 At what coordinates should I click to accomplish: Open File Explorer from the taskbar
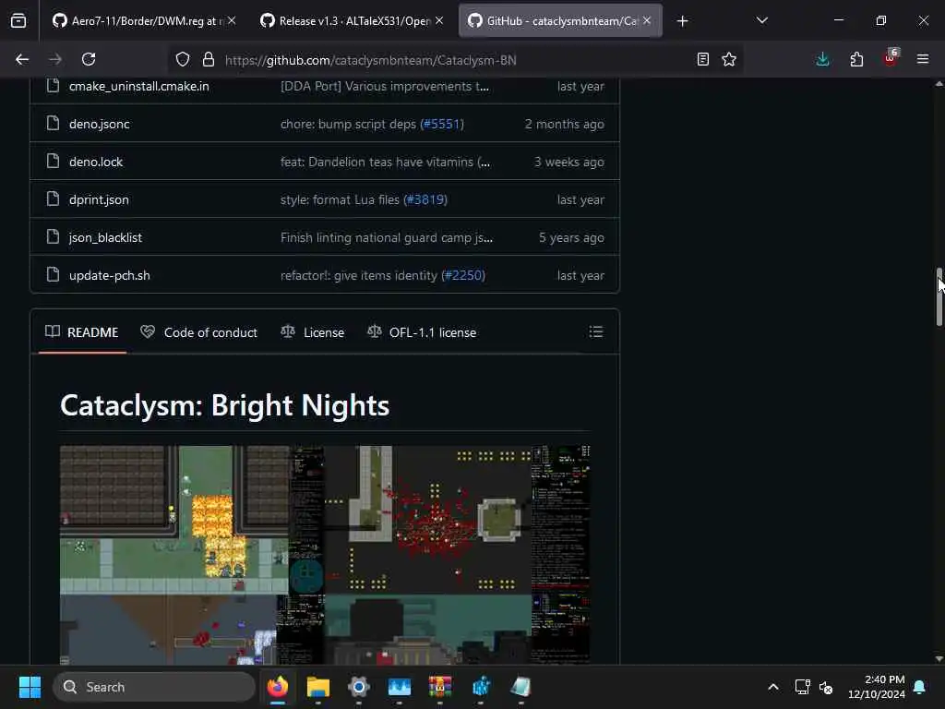318,687
